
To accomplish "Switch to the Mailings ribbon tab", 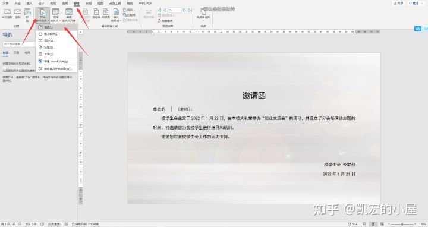I will (77, 4).
